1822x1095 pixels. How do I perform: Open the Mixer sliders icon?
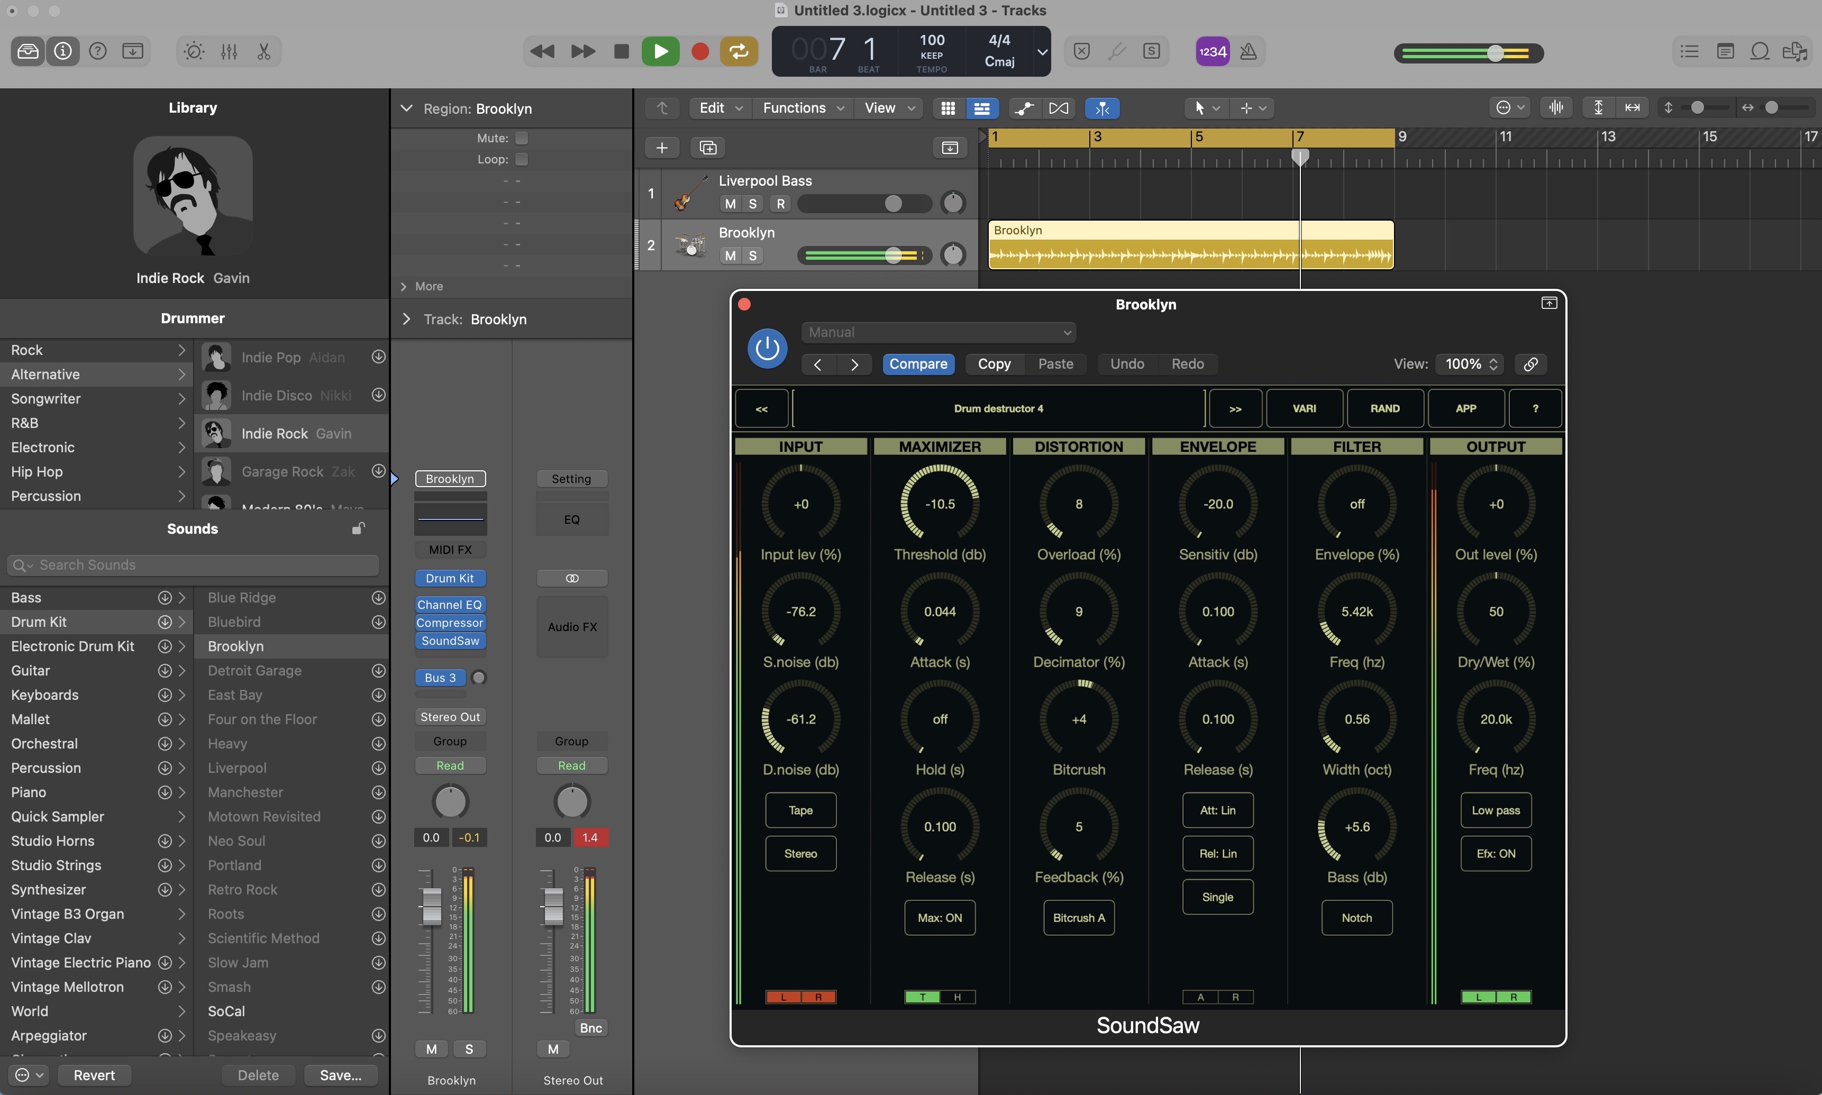[x=230, y=51]
